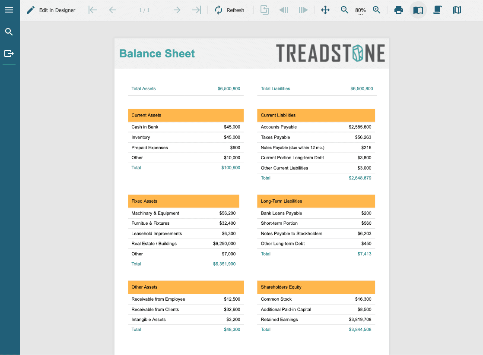Click Other Current Liabilities label
The height and width of the screenshot is (355, 483).
click(x=284, y=168)
